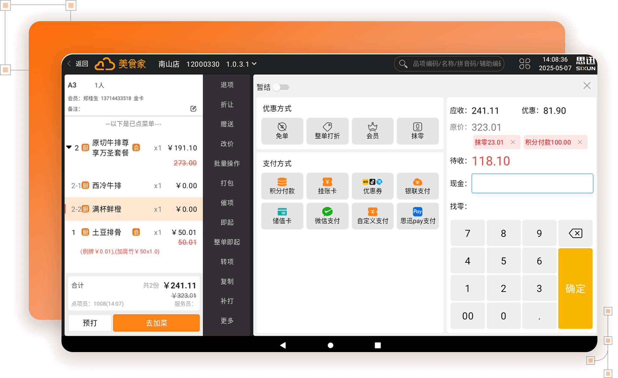
Task: Click the 免单 free-order discount icon
Action: click(282, 131)
